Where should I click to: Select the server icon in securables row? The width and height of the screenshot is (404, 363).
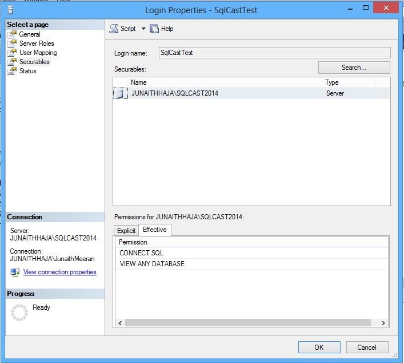[x=121, y=93]
